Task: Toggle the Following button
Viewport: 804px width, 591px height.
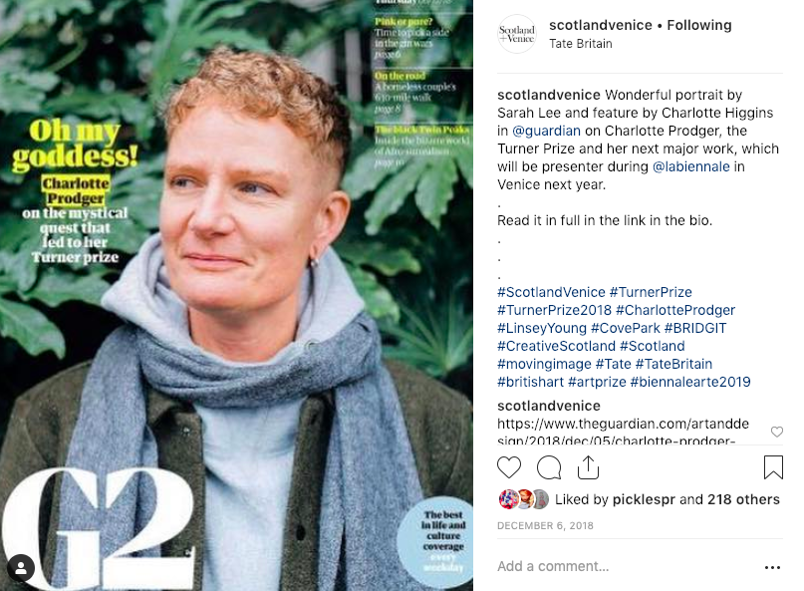Action: click(x=698, y=25)
